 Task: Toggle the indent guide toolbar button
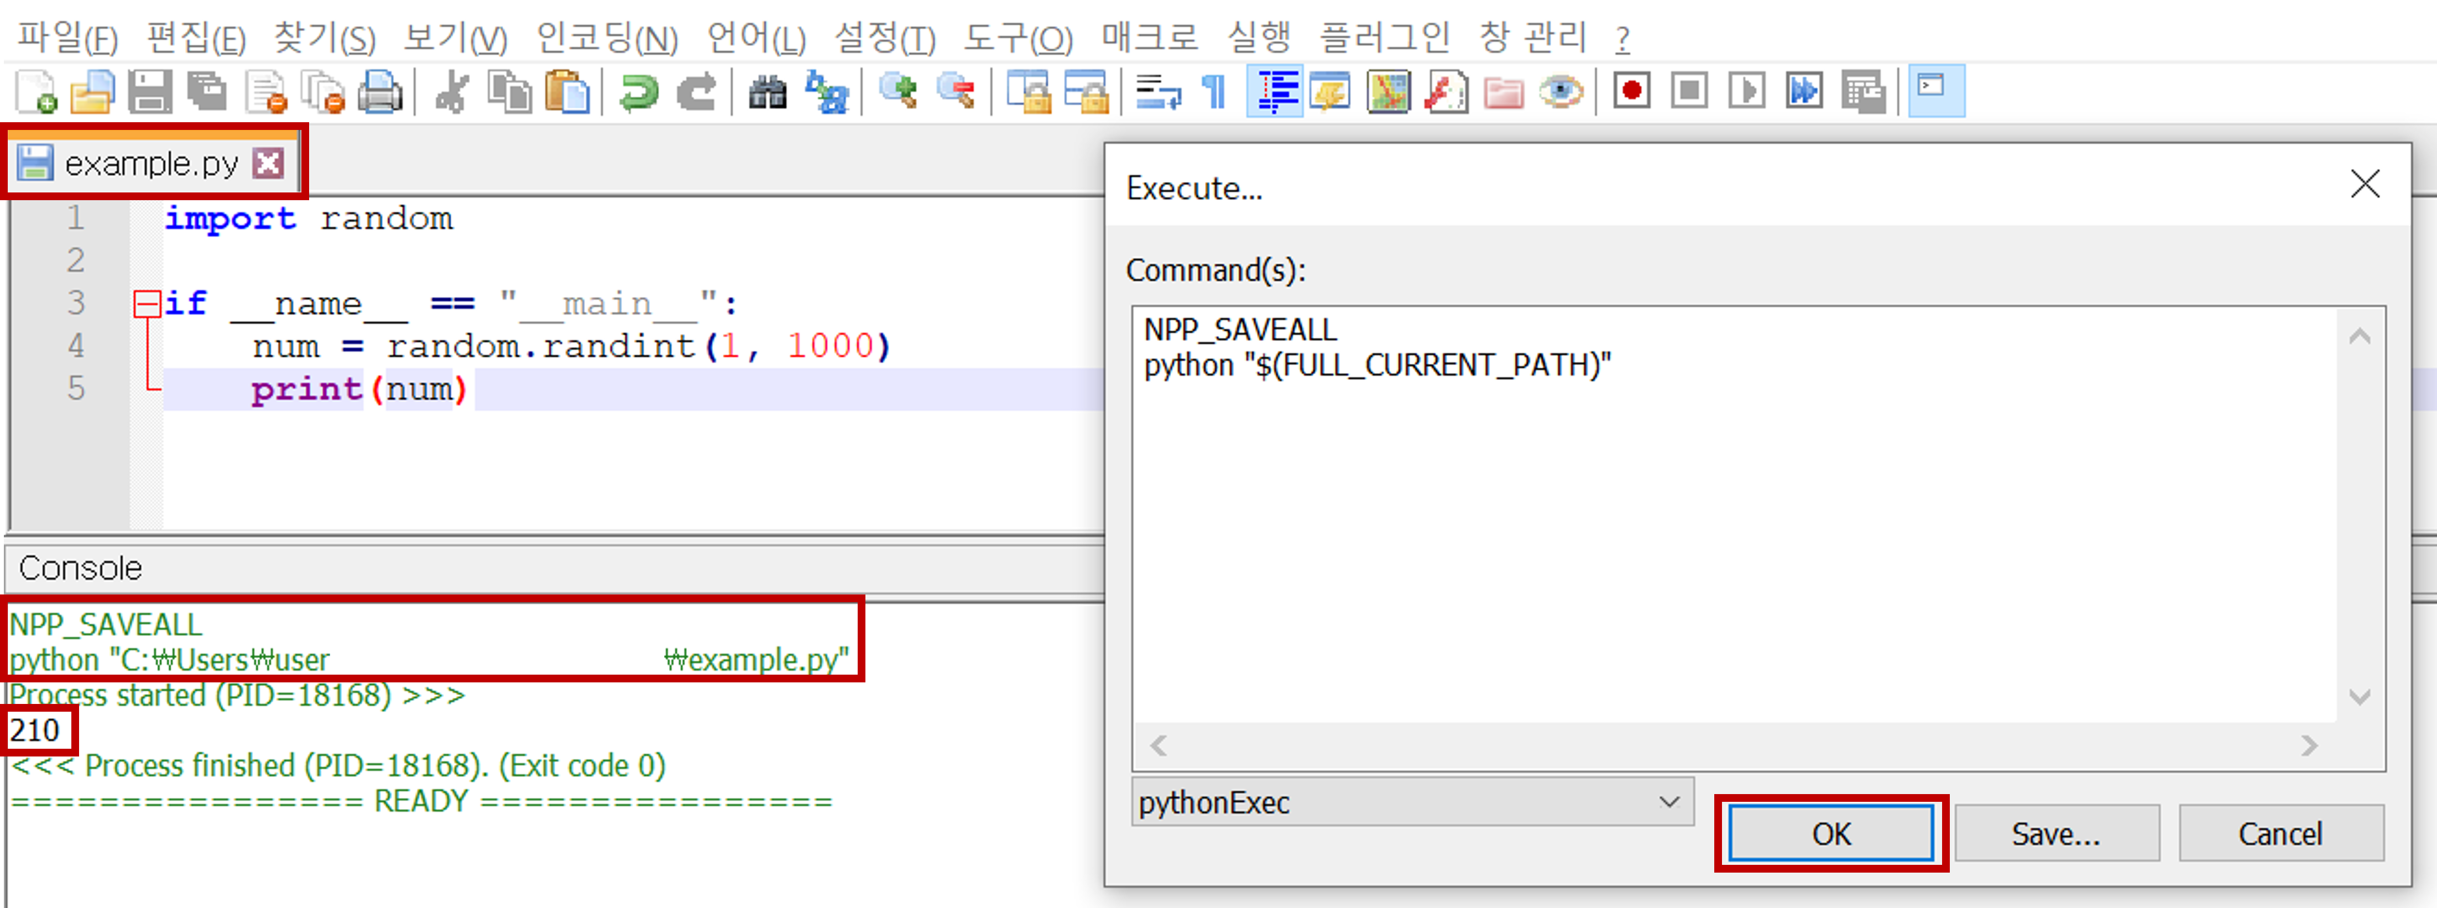(x=1275, y=93)
